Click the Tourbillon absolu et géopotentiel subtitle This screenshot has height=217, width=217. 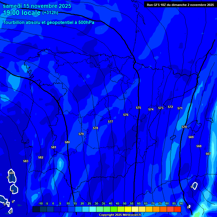pos(49,22)
